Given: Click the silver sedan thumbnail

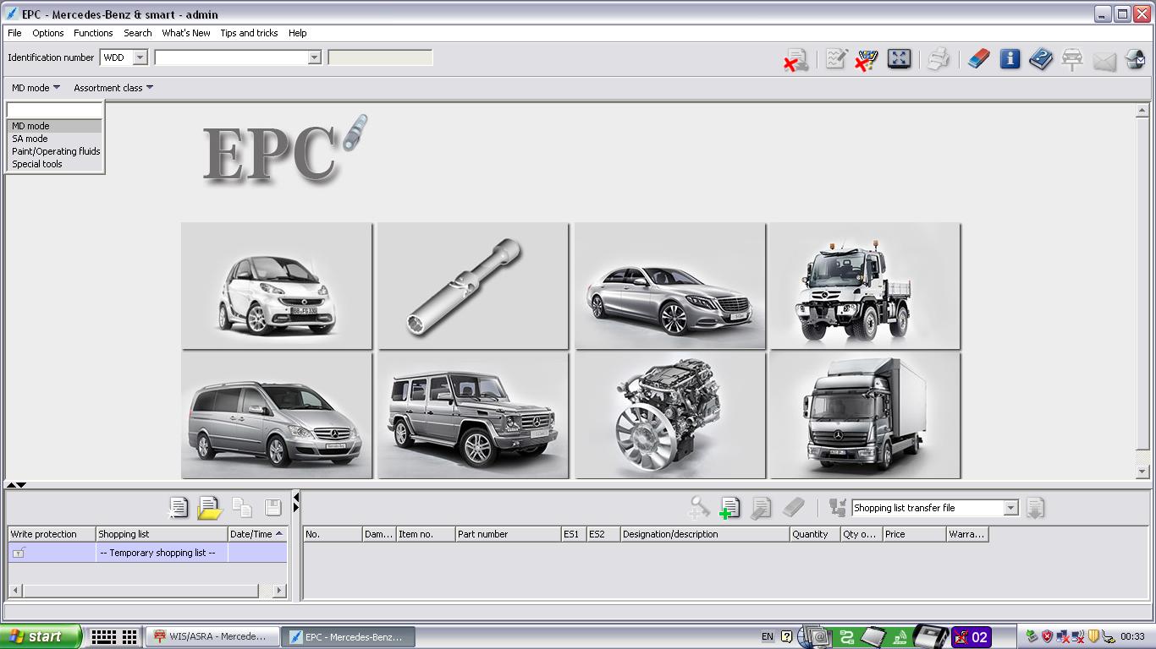Looking at the screenshot, I should click(x=670, y=286).
